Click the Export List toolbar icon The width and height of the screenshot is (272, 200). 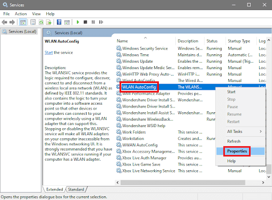[x=49, y=22]
